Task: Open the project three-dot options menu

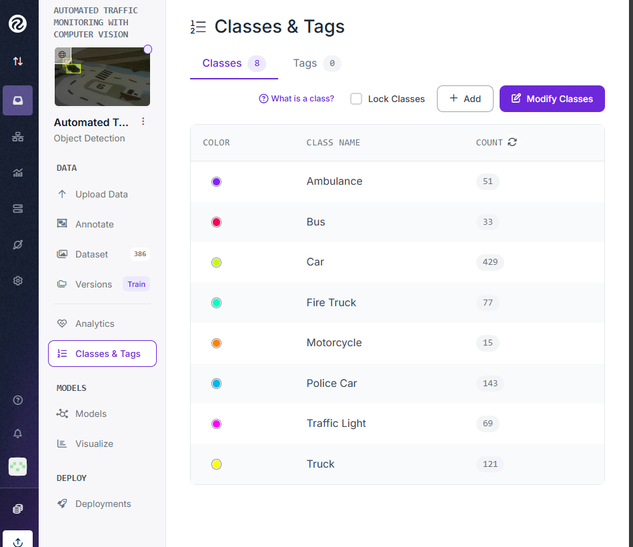Action: (143, 121)
